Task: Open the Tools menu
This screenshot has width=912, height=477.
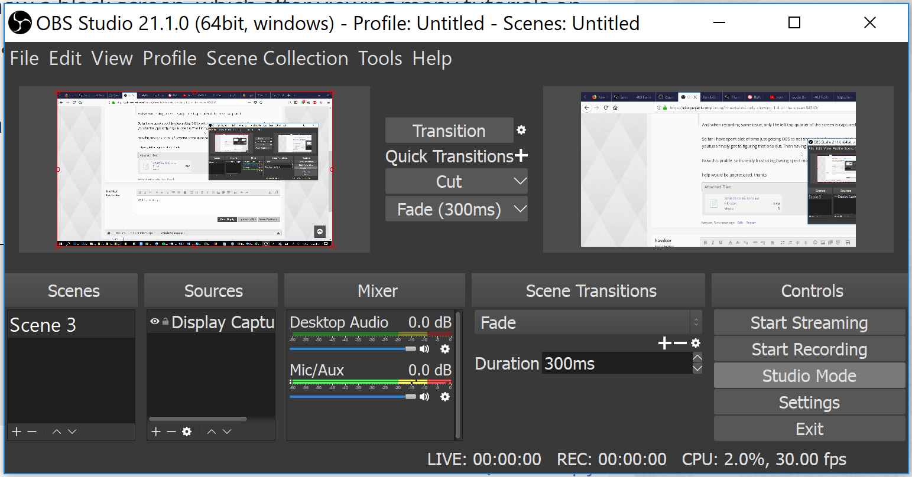Action: click(x=380, y=58)
